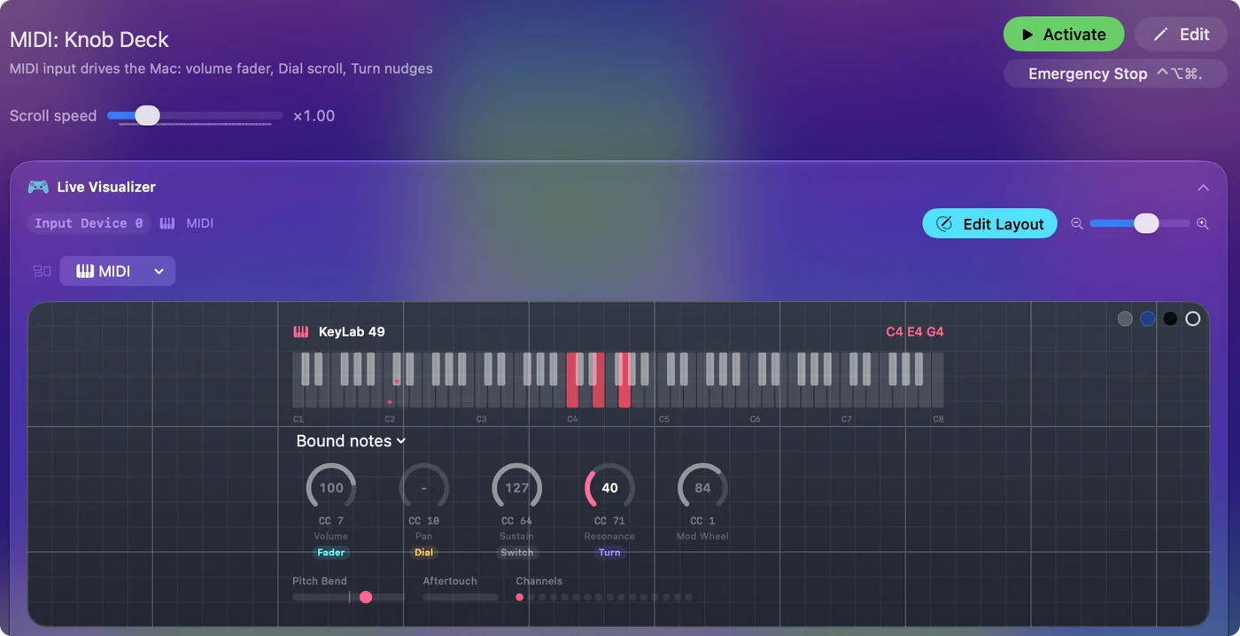
Task: Click the game controller icon beside Live Visualizer
Action: coord(38,187)
